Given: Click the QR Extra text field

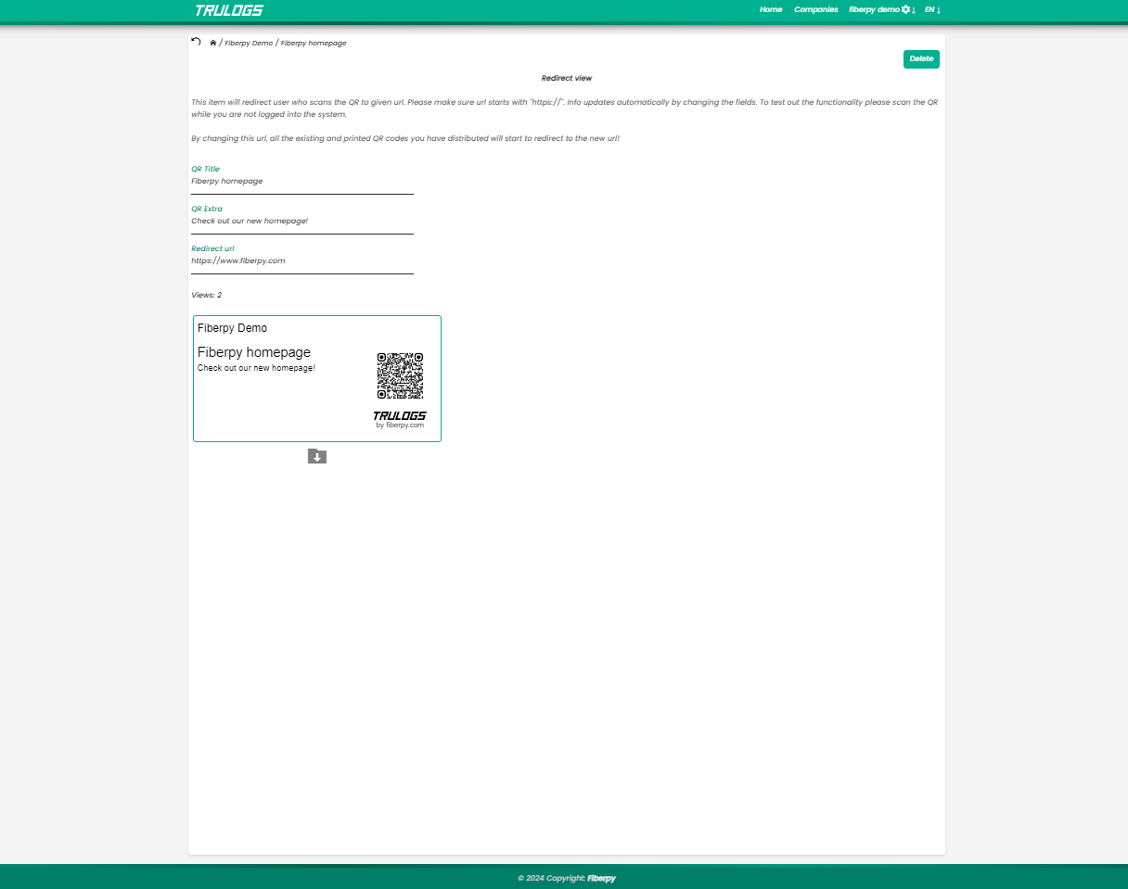Looking at the screenshot, I should click(x=301, y=222).
